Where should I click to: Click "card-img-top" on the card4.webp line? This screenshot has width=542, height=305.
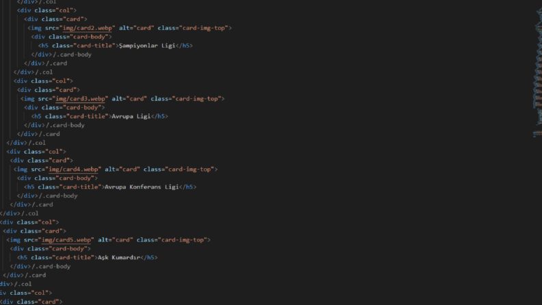tap(189, 169)
